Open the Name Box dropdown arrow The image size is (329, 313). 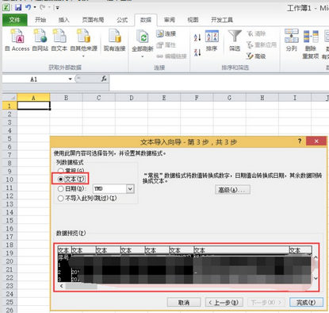(x=70, y=79)
